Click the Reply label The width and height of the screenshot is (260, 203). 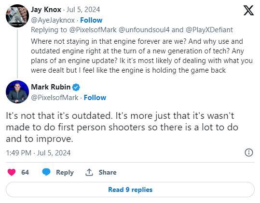[65, 172]
